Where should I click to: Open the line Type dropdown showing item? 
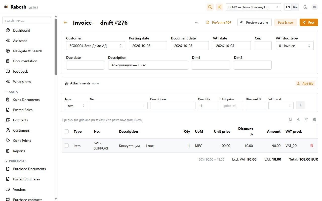(76, 106)
